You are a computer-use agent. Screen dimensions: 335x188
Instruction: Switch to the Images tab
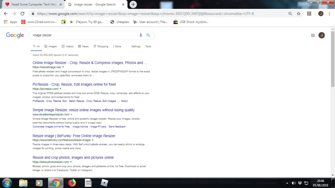click(x=51, y=46)
